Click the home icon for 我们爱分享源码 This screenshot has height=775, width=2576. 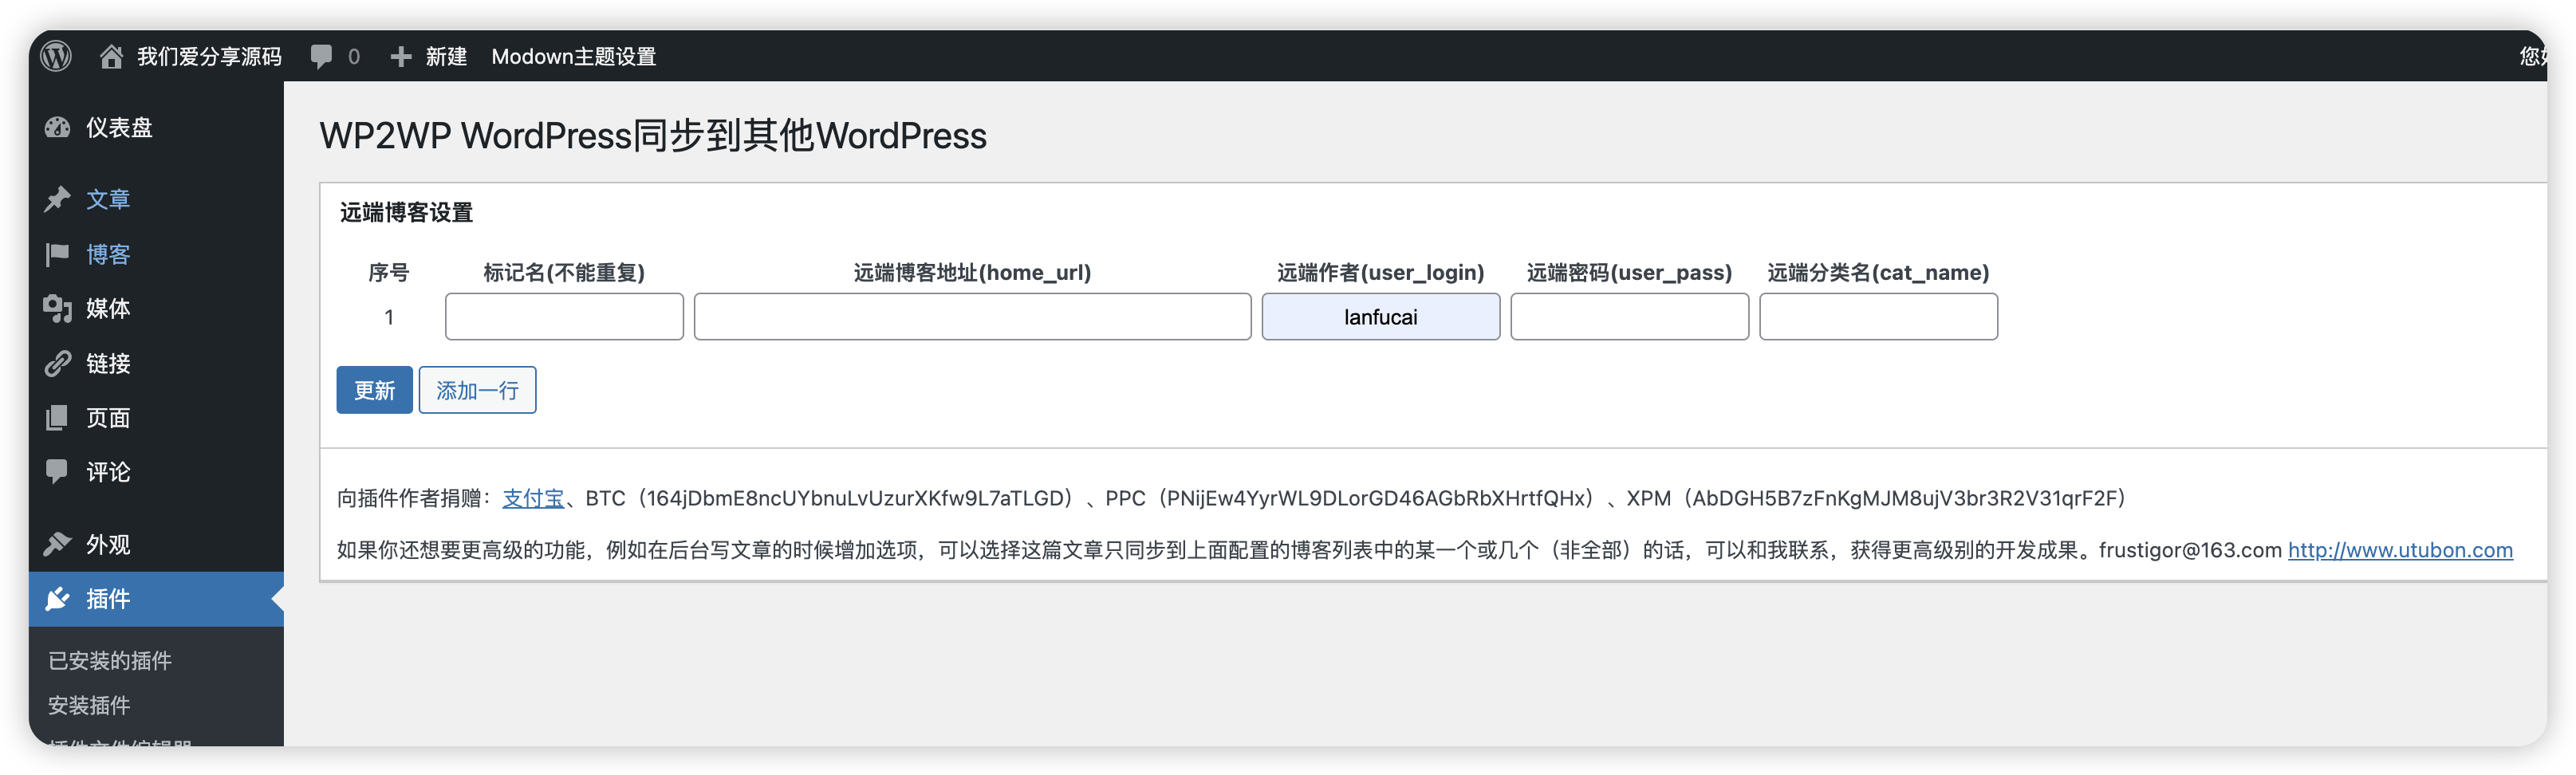(111, 56)
